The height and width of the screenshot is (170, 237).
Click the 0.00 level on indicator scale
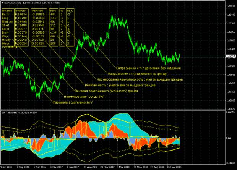228,138
